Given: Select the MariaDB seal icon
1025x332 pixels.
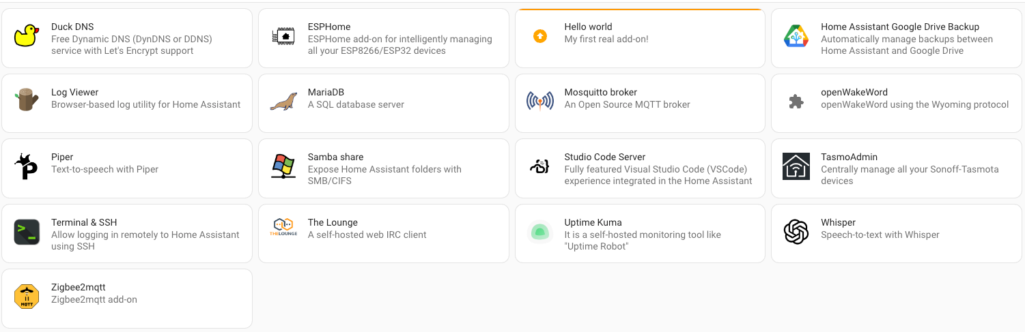Looking at the screenshot, I should (x=283, y=101).
